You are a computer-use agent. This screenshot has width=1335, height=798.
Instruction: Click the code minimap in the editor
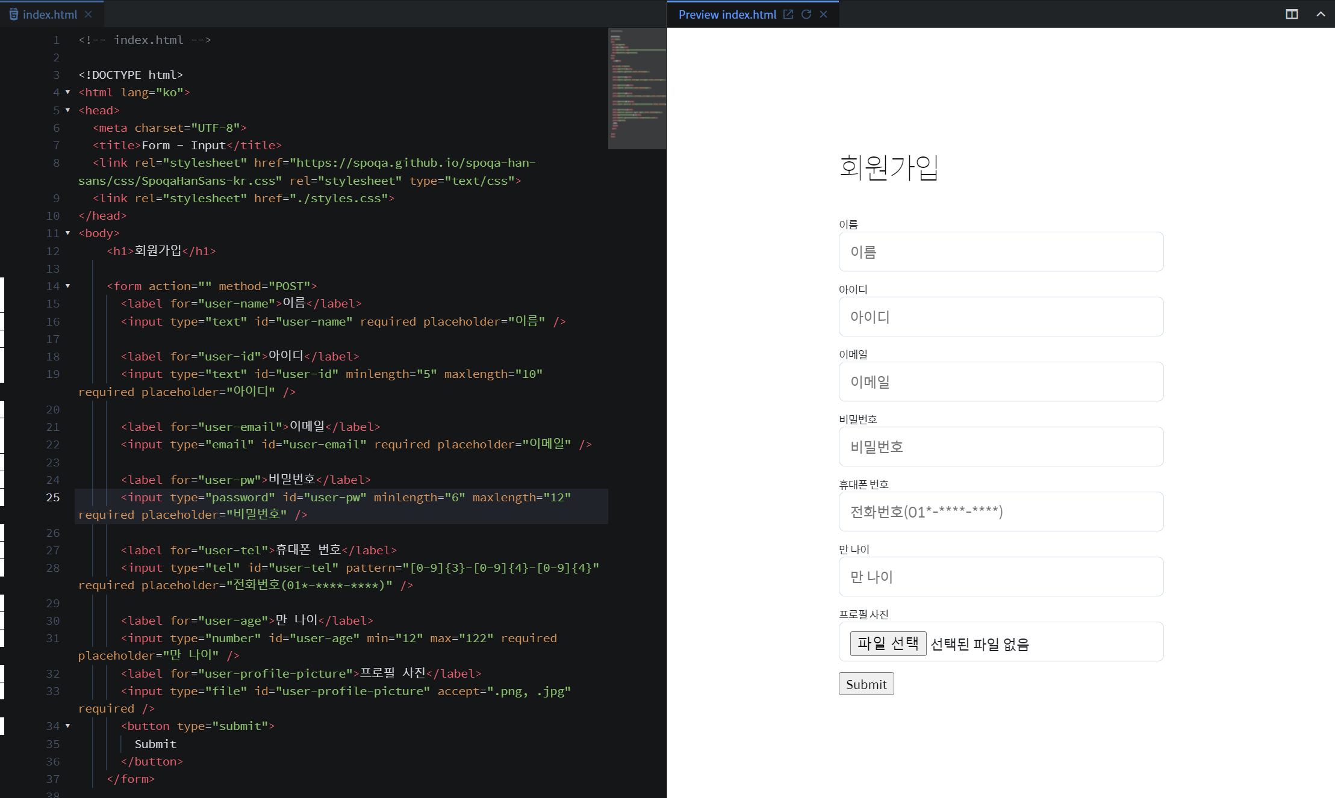637,88
